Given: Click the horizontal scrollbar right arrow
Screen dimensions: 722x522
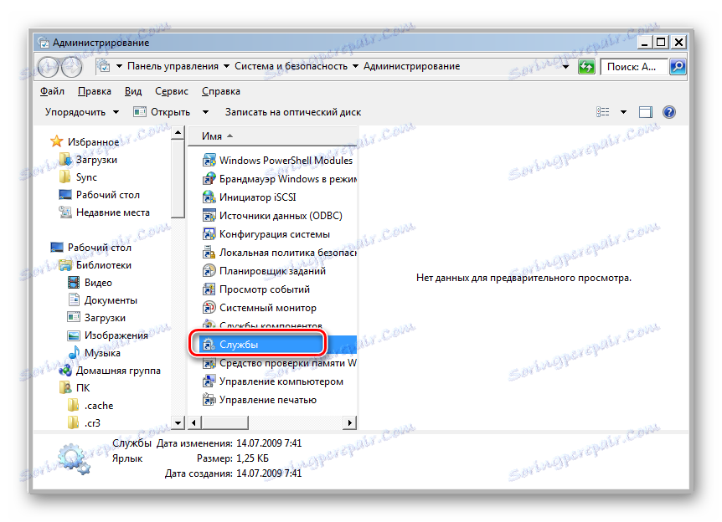Looking at the screenshot, I should click(350, 422).
